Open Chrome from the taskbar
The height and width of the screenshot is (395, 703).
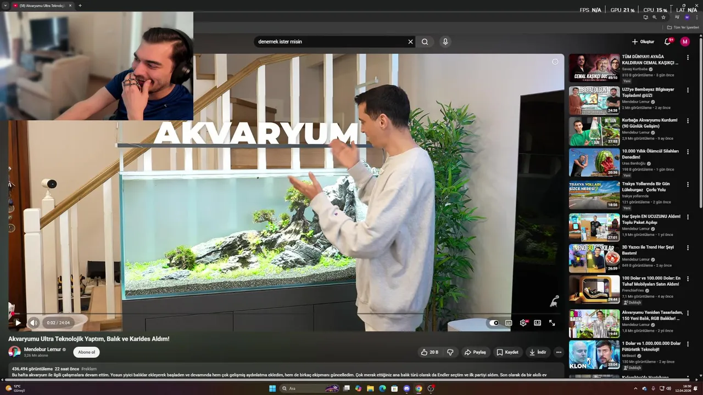click(x=419, y=388)
